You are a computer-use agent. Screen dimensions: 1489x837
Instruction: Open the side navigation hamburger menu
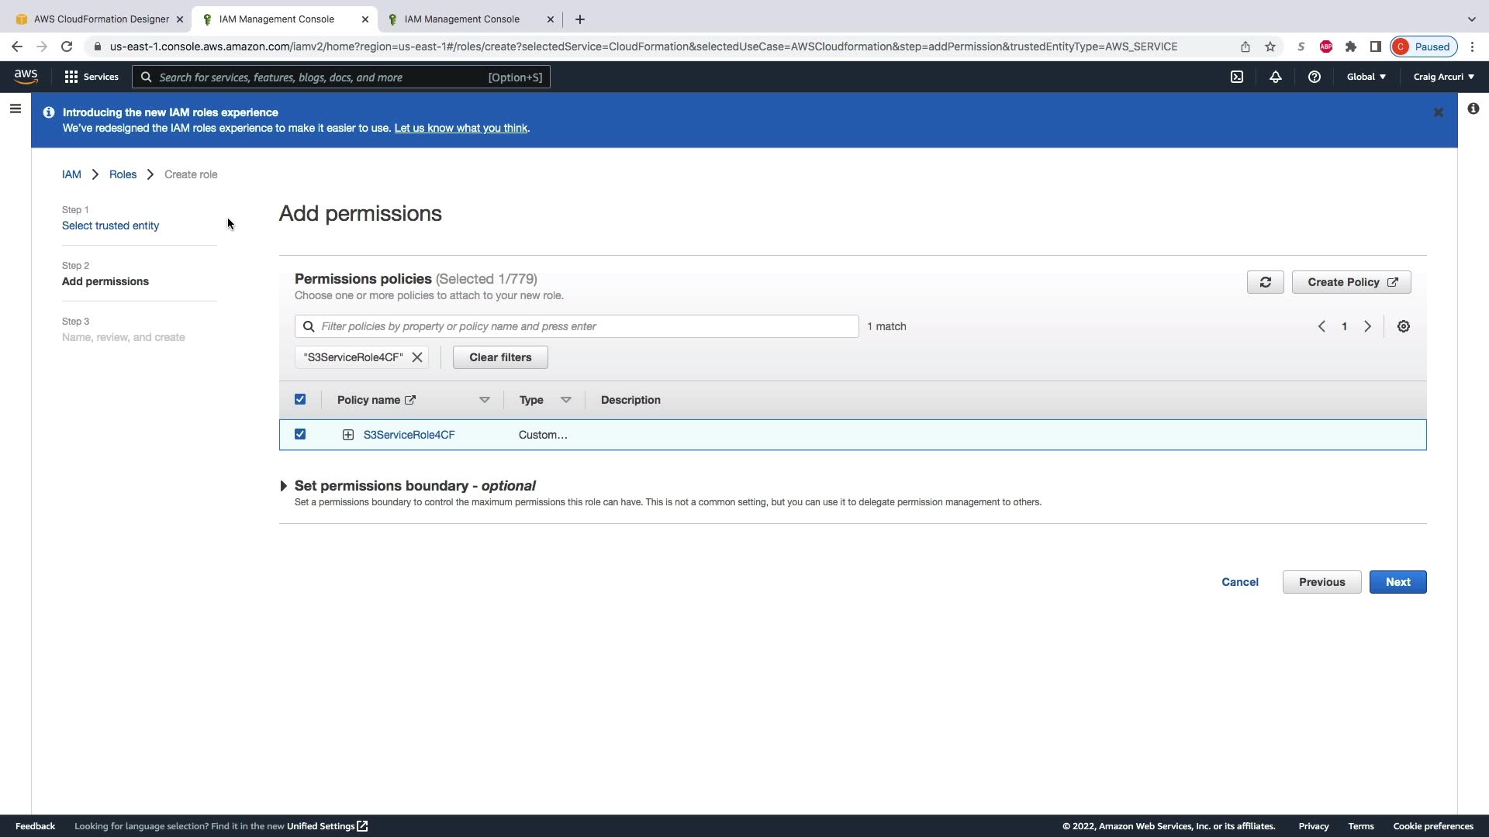(x=15, y=109)
